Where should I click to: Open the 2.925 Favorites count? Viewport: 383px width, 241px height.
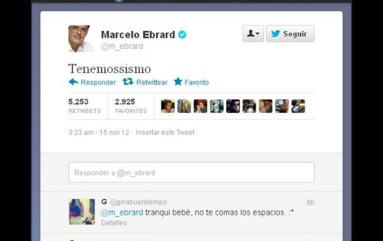pos(131,106)
